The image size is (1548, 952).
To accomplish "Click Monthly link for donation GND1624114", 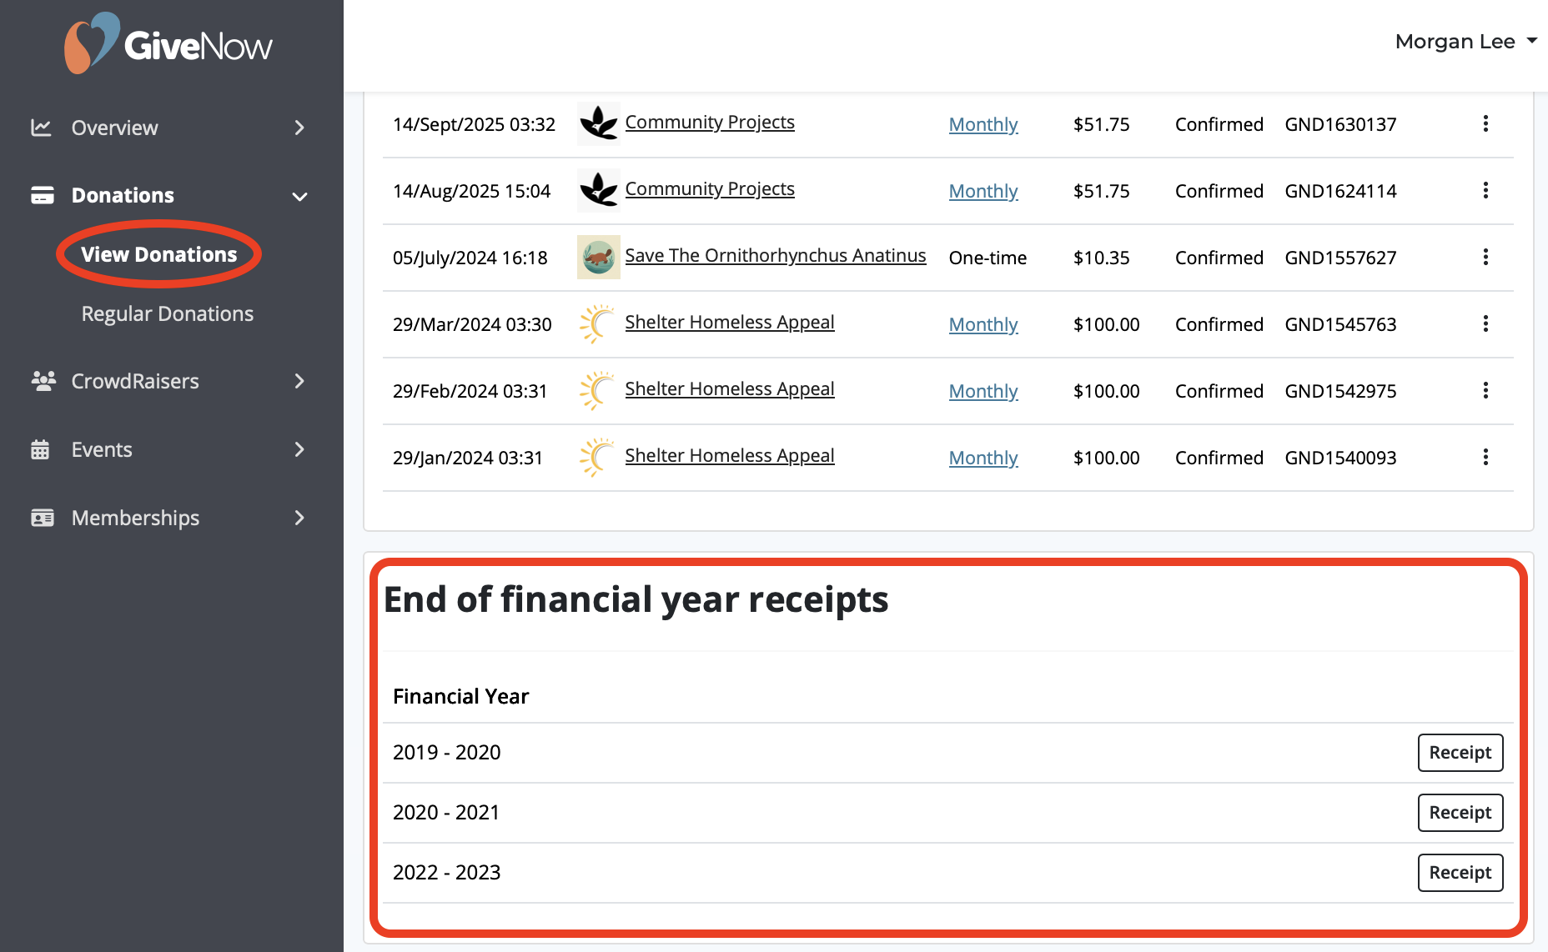I will tap(983, 191).
